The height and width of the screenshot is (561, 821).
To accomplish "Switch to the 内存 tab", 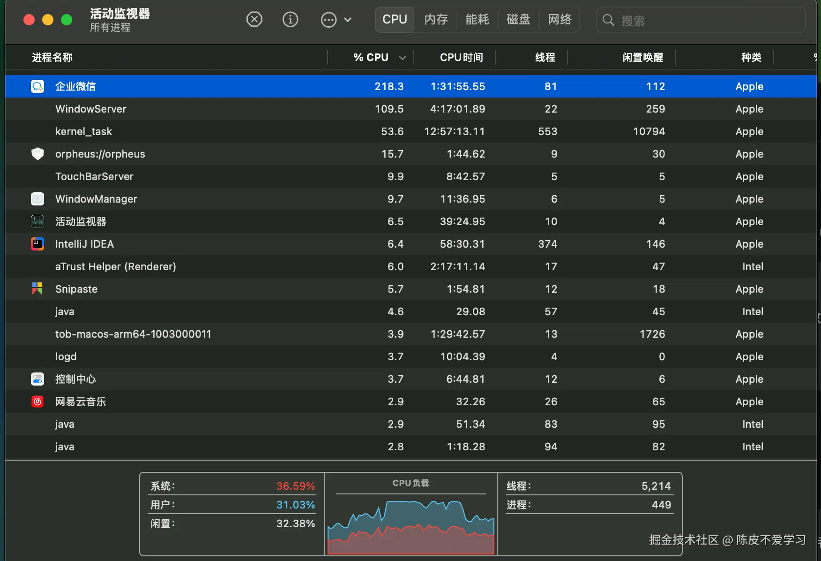I will point(435,19).
